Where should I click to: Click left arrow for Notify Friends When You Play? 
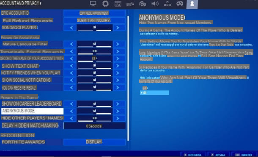[71, 73]
